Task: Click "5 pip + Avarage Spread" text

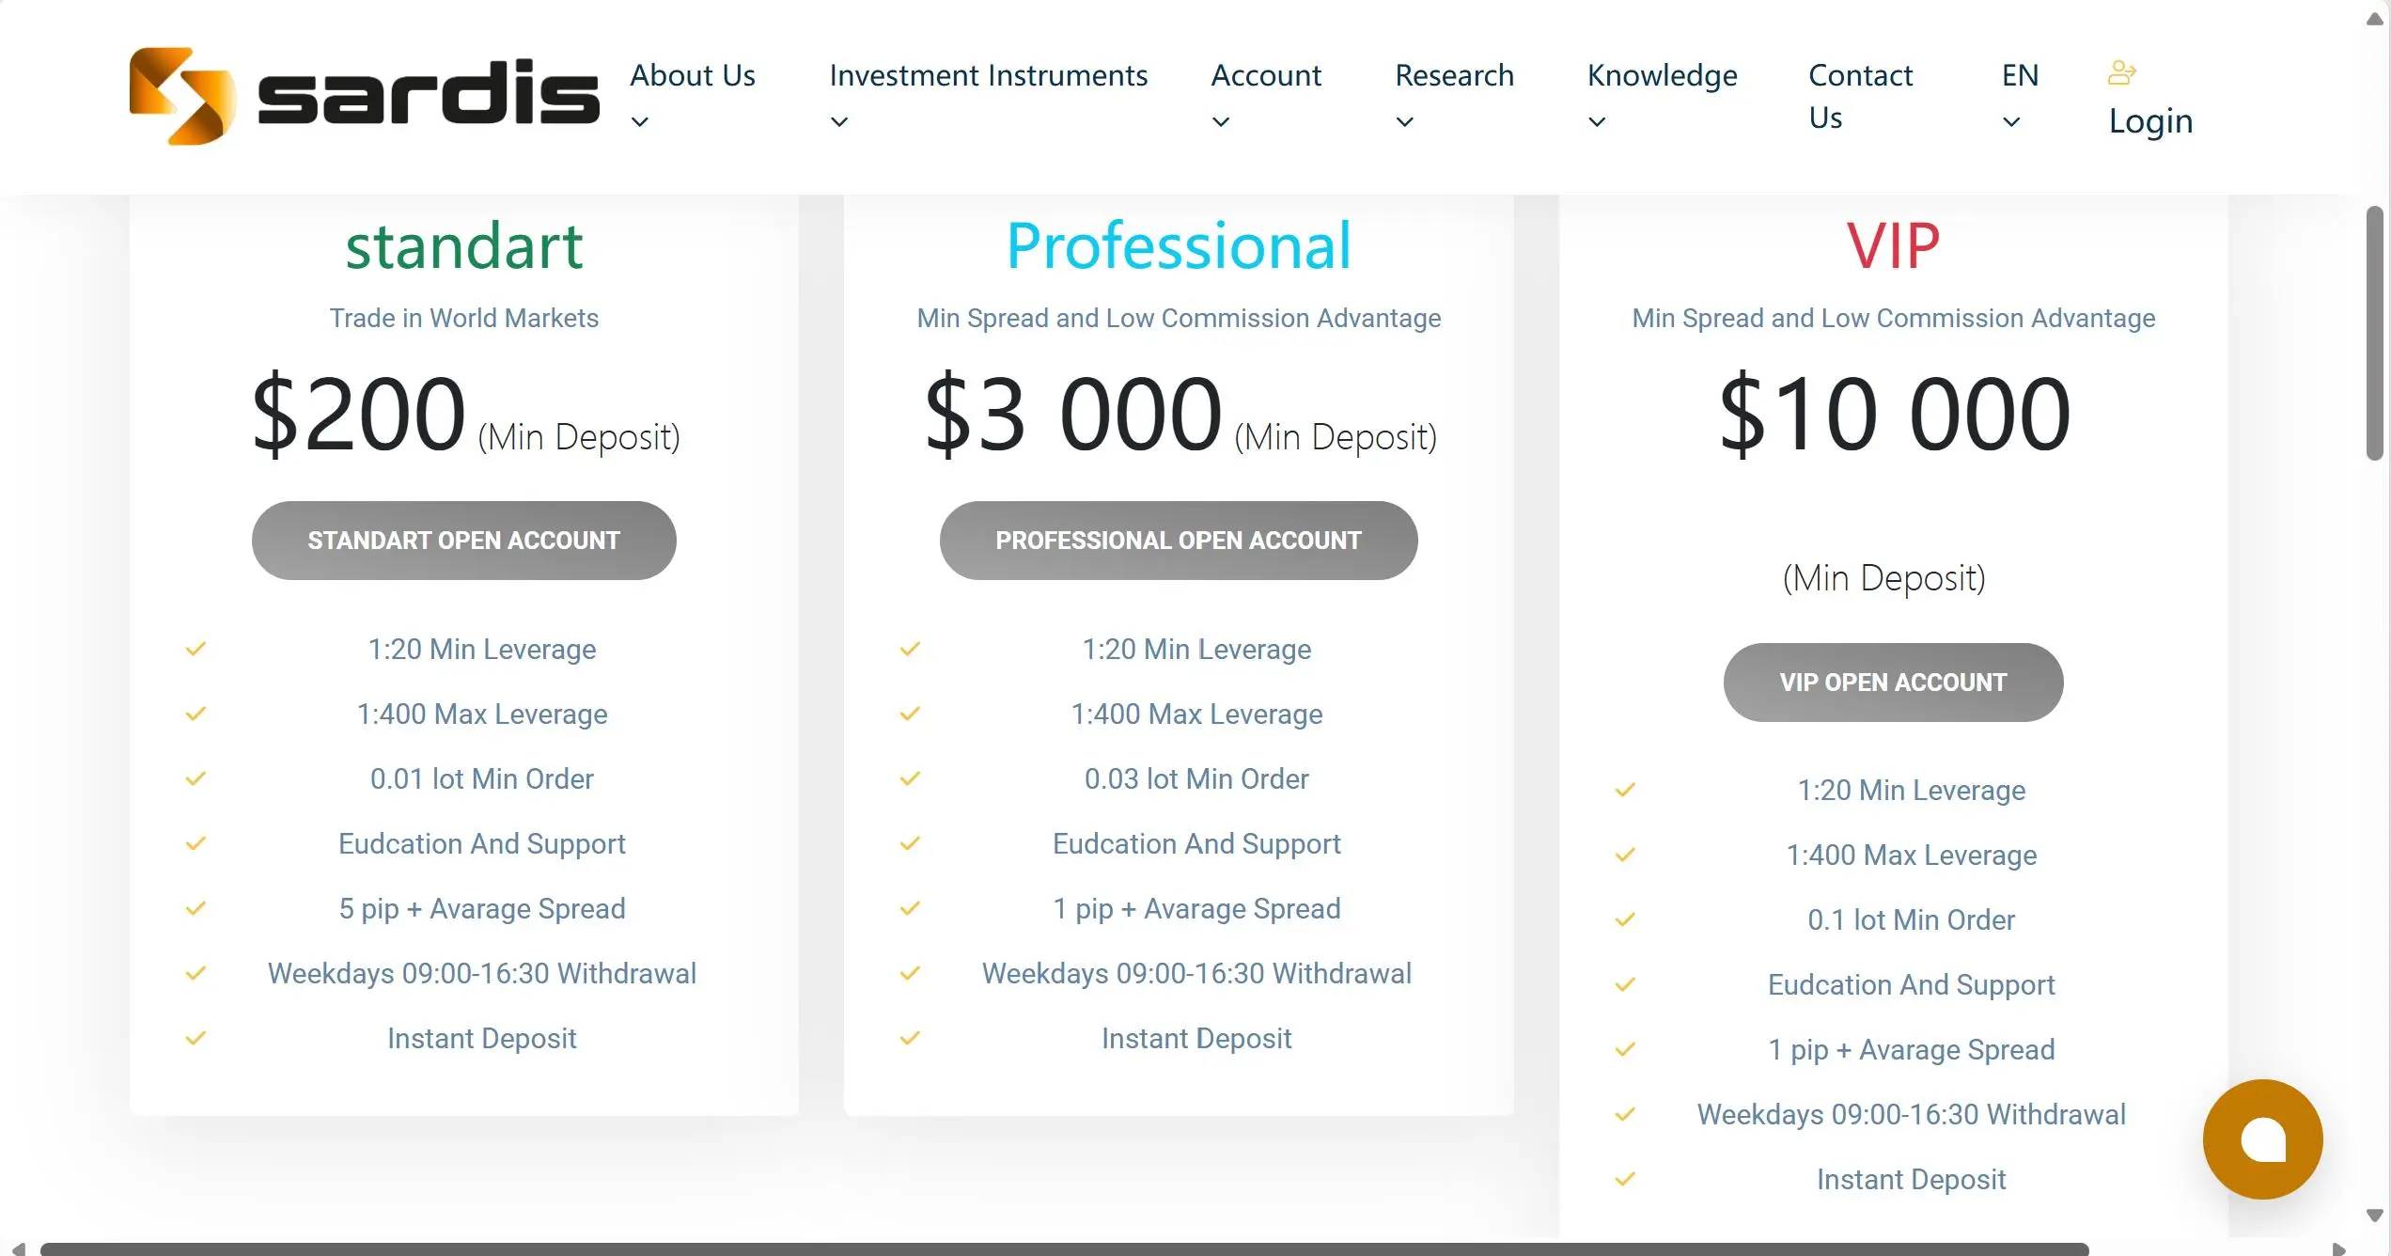Action: click(482, 909)
